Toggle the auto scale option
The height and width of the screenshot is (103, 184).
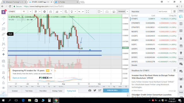tap(120, 86)
